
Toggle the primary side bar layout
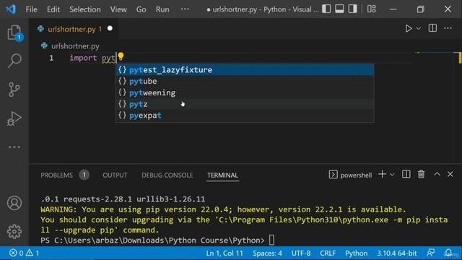tap(326, 9)
